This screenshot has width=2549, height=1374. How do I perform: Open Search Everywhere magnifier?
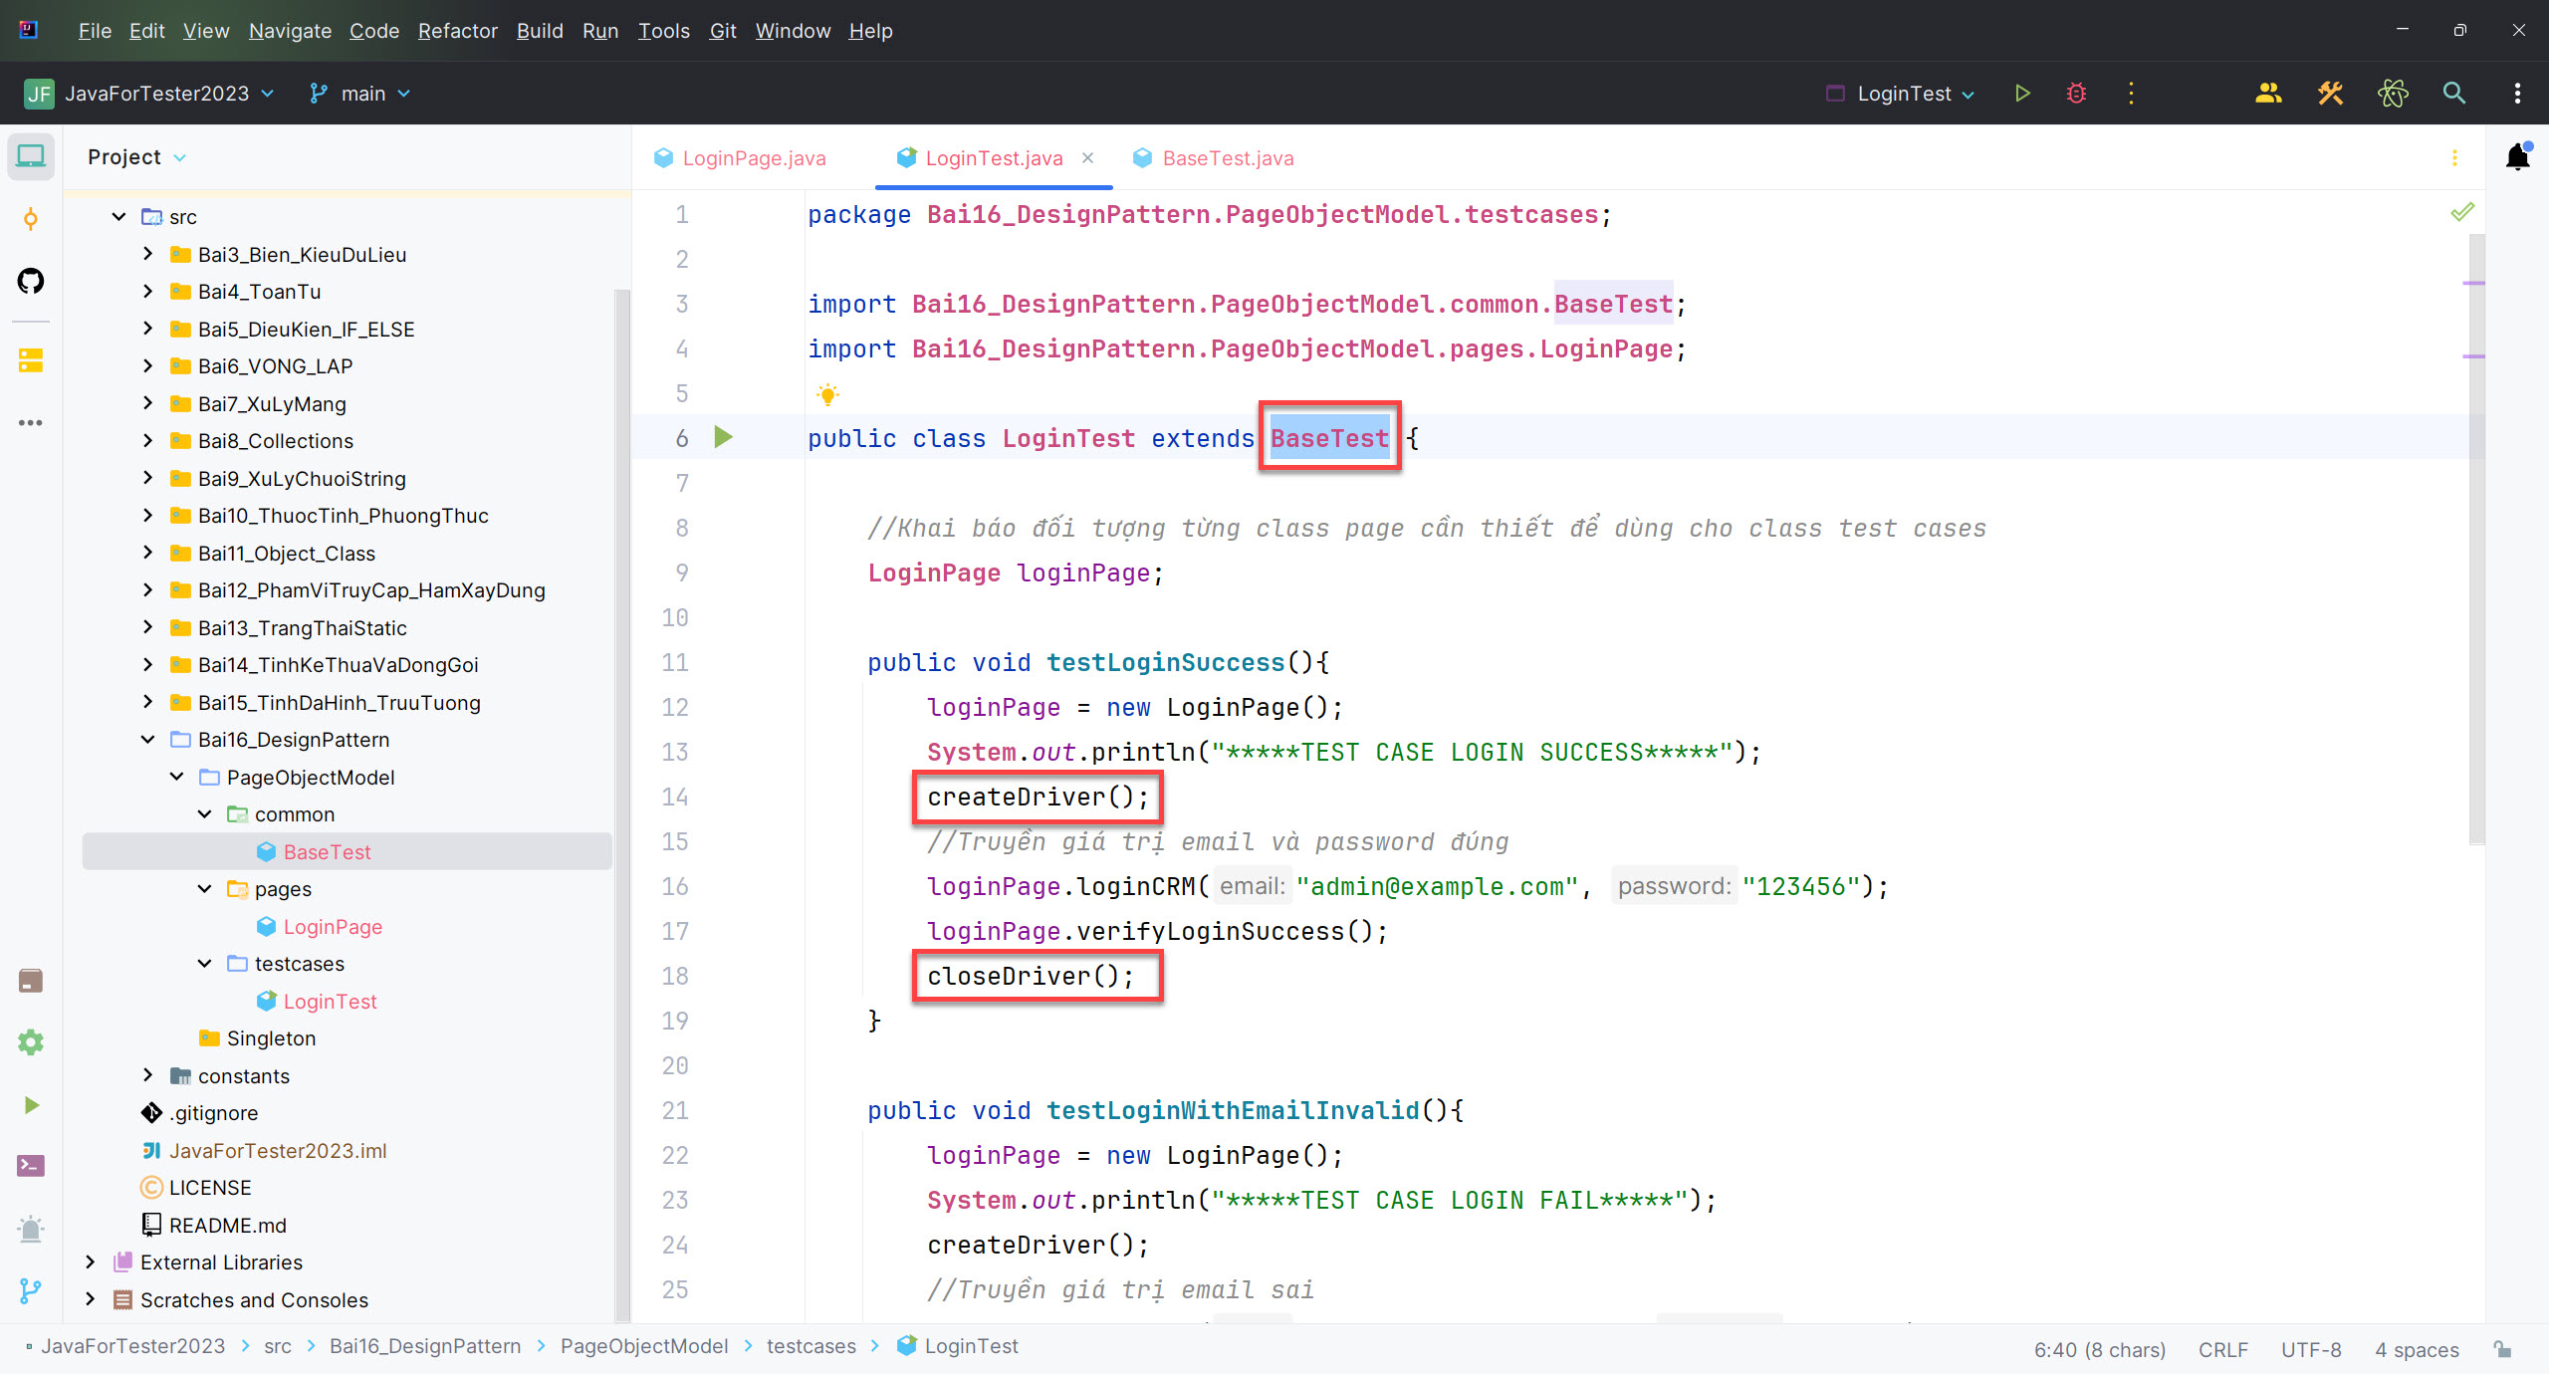(2454, 94)
